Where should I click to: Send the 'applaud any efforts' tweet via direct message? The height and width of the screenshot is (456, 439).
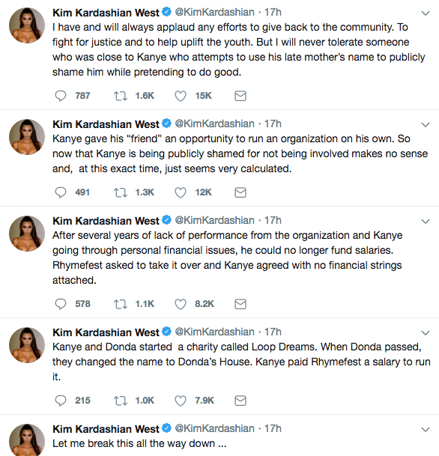click(240, 96)
